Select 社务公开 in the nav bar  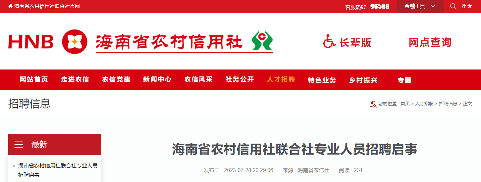click(x=240, y=79)
